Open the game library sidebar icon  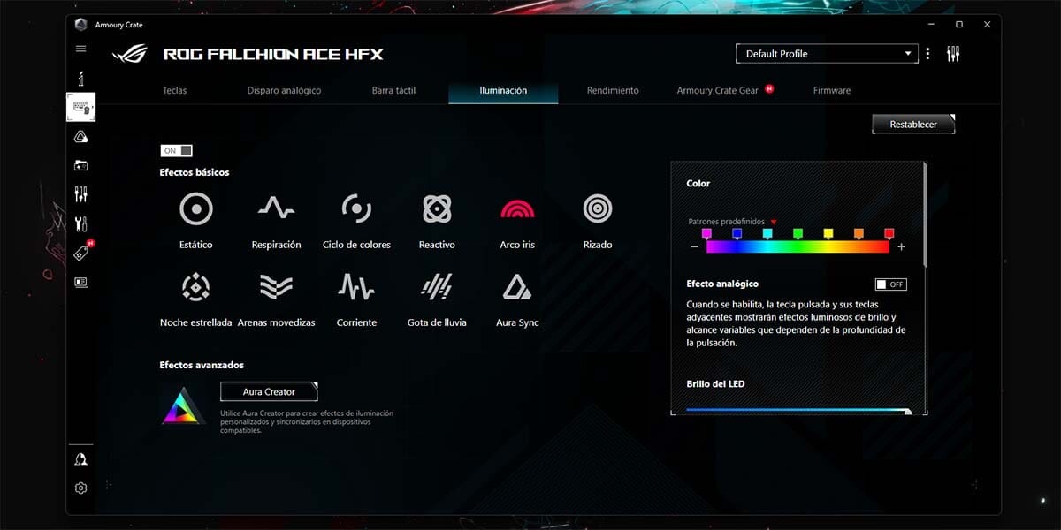point(81,165)
